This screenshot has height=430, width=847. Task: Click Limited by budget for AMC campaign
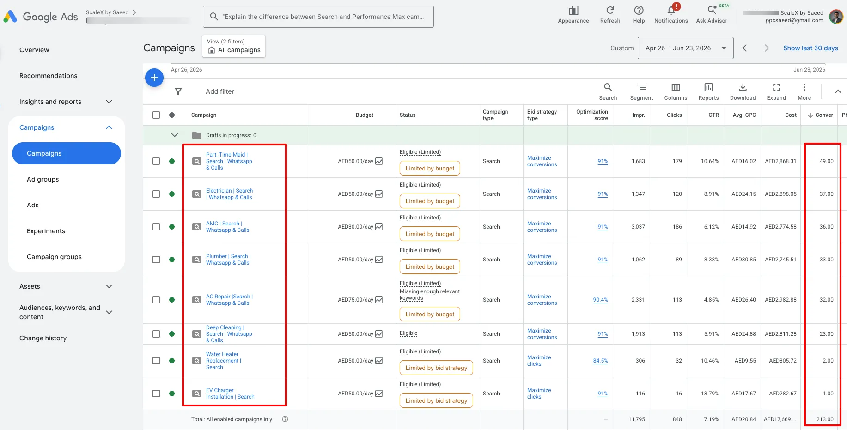[430, 234]
